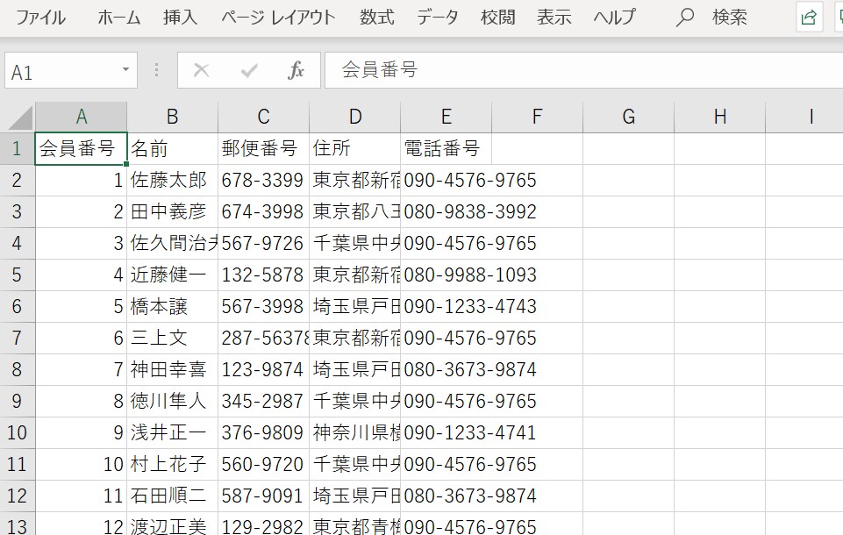The height and width of the screenshot is (535, 843).
Task: Select phone cell 080-9838-3992
Action: point(446,212)
